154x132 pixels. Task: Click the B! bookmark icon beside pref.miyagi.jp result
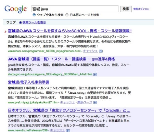(x=95, y=103)
